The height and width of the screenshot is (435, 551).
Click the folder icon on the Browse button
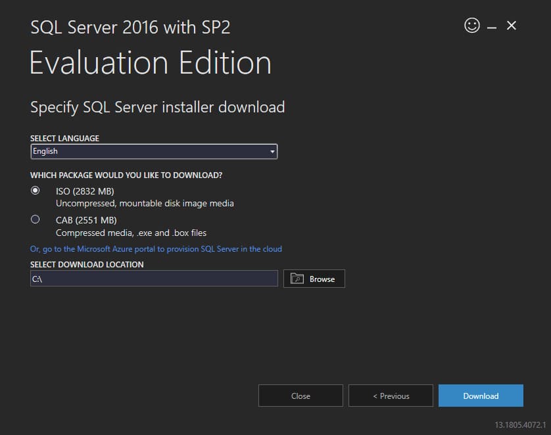297,279
